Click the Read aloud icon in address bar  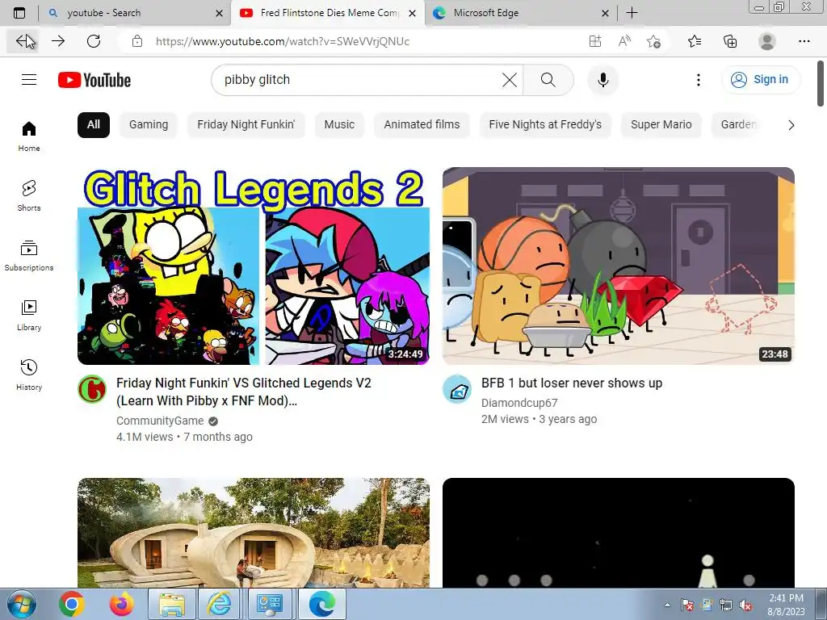[x=624, y=41]
